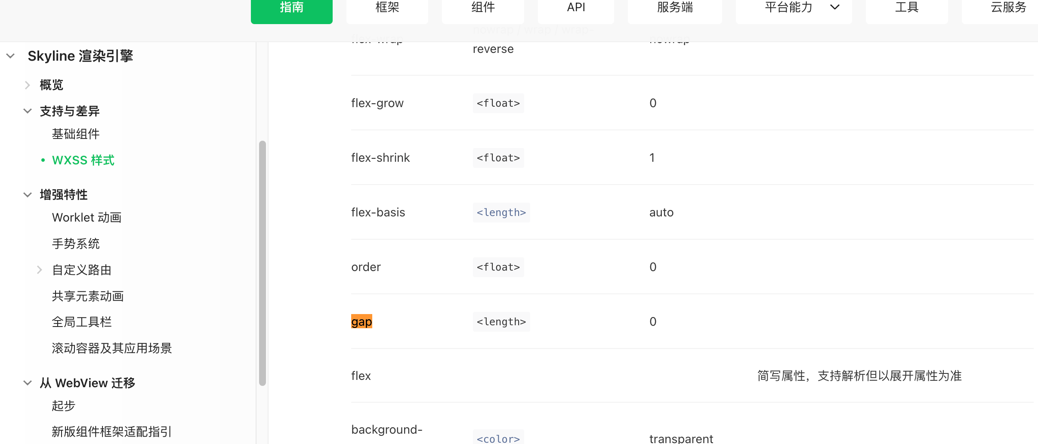Click the flex-shrink property name
The width and height of the screenshot is (1038, 444).
tap(380, 158)
